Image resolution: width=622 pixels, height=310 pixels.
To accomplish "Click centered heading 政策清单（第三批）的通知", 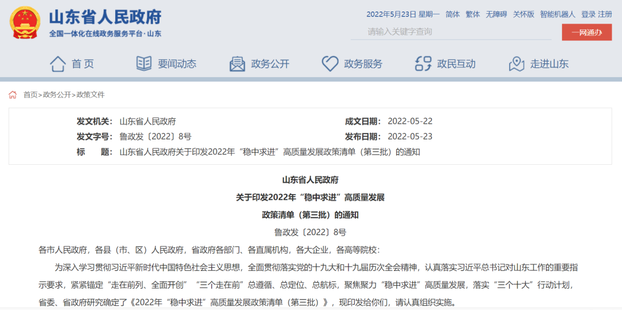I will [310, 215].
